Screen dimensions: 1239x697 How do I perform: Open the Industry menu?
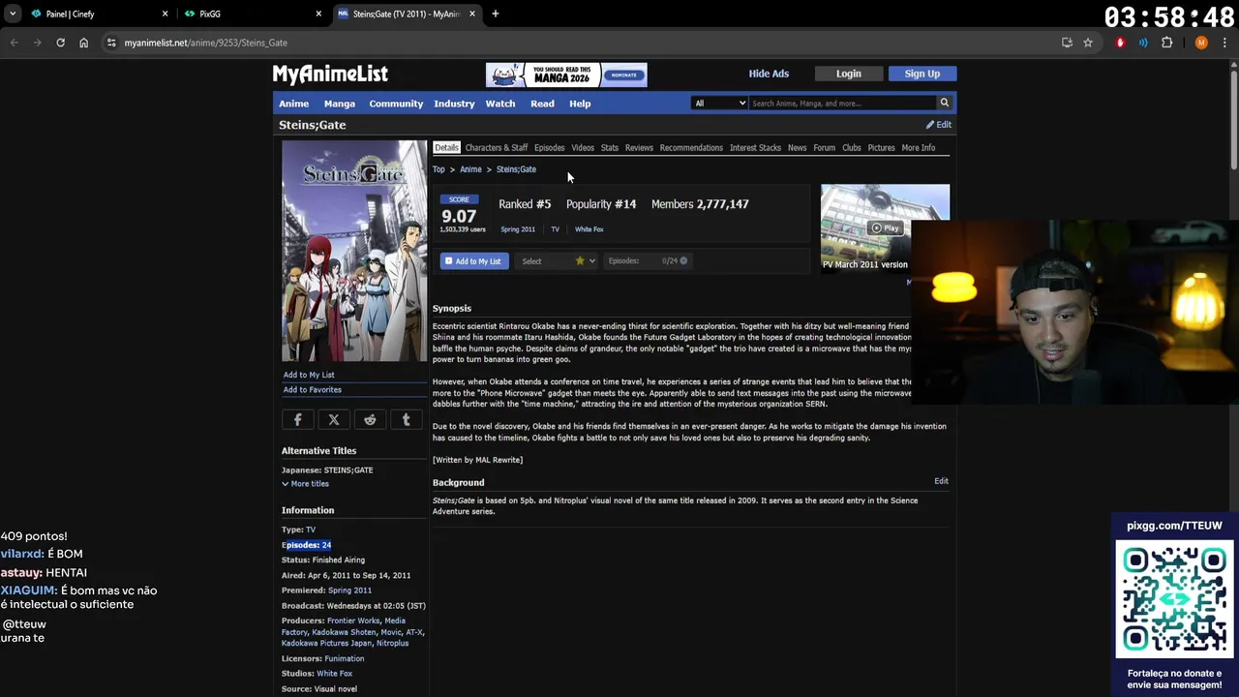point(454,104)
